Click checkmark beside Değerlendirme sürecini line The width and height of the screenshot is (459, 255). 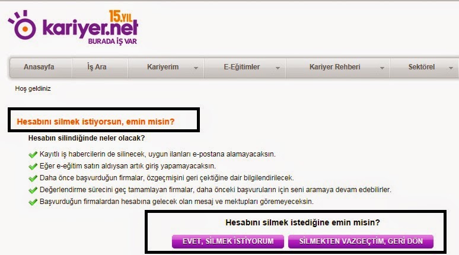pyautogui.click(x=33, y=190)
